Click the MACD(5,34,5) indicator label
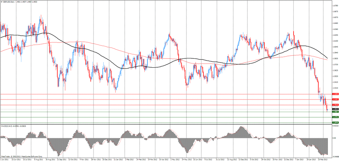 [7, 126]
